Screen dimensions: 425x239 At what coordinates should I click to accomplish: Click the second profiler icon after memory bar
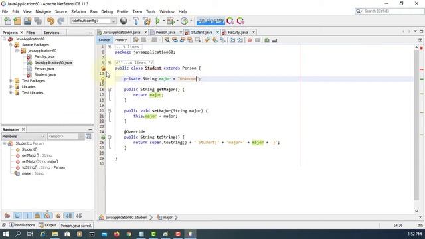click(x=240, y=21)
